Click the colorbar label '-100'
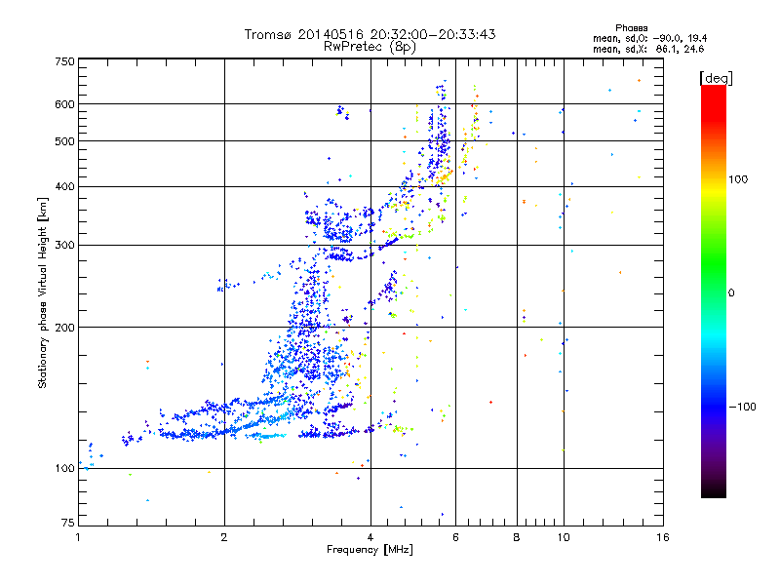This screenshot has width=780, height=585. (x=742, y=407)
